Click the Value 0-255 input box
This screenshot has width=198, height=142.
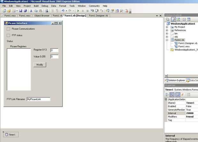tap(54, 57)
